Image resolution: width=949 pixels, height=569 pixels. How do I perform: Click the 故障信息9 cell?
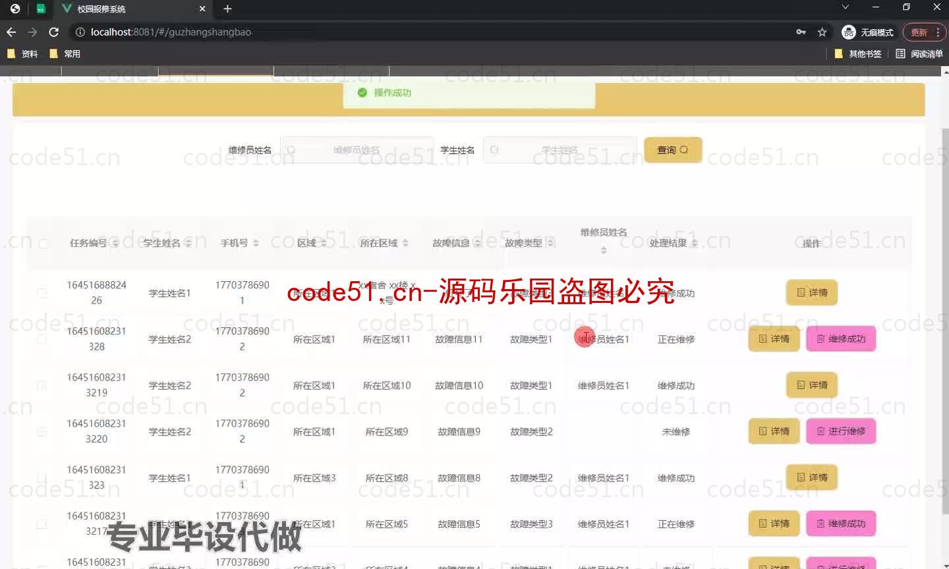(459, 431)
